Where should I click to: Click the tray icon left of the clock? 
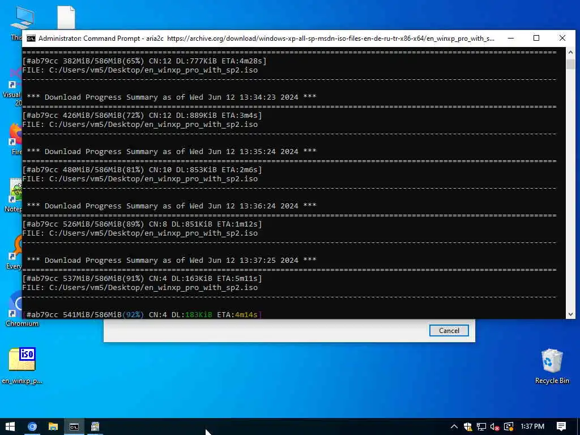pos(509,427)
